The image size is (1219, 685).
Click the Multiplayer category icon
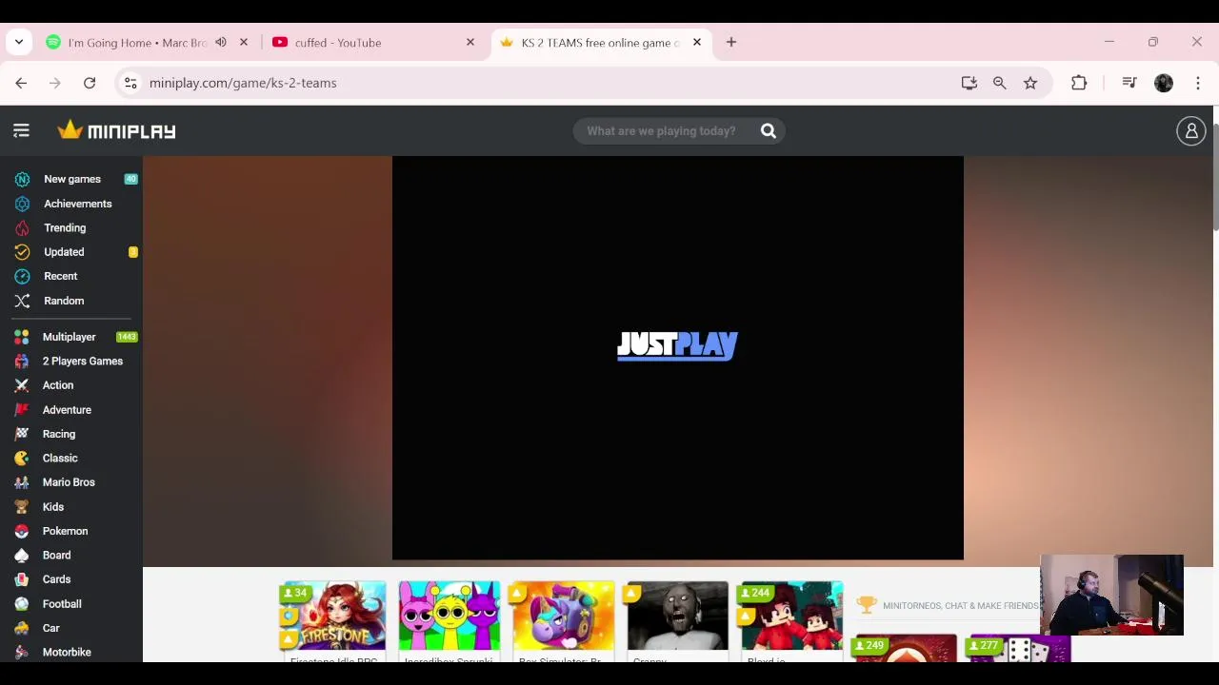pyautogui.click(x=22, y=337)
